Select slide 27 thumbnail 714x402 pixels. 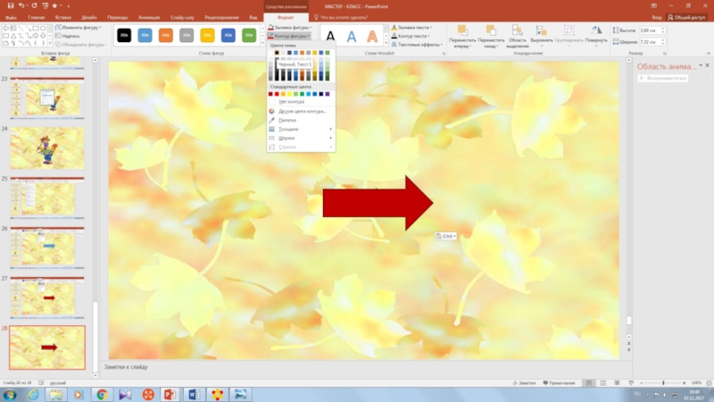click(47, 297)
